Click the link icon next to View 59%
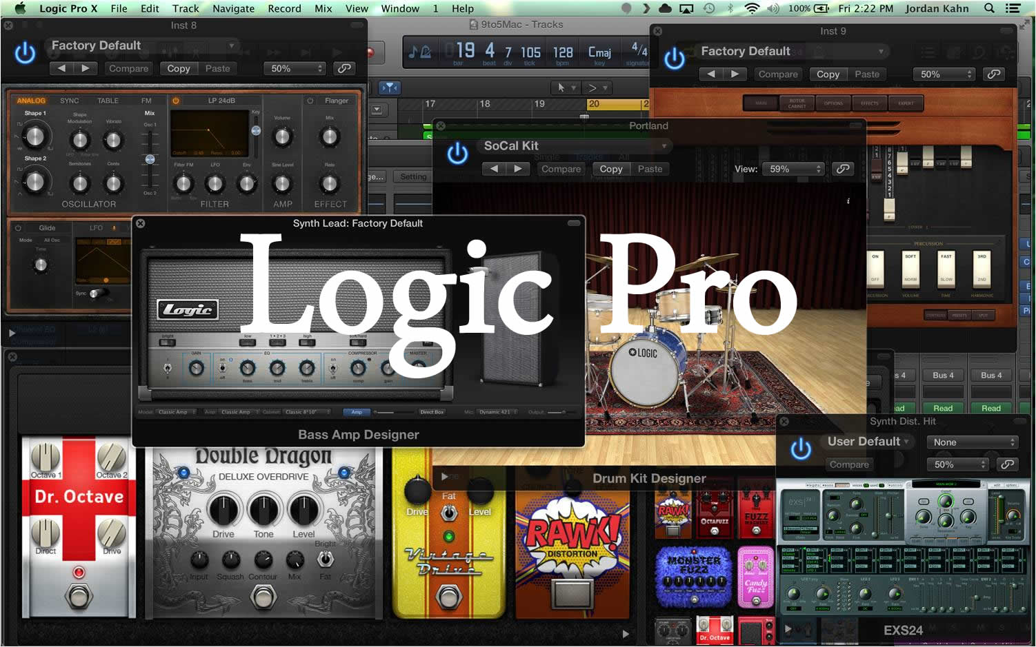The height and width of the screenshot is (647, 1036). point(843,169)
